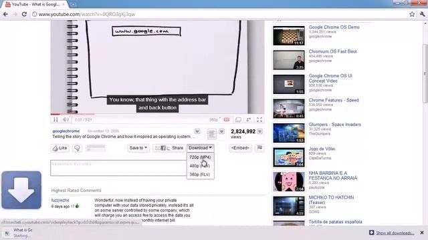Screen dimensions: 428x240
Task: Open MICHIKO TO HATCHIN (Teaser) link
Action: pos(331,200)
